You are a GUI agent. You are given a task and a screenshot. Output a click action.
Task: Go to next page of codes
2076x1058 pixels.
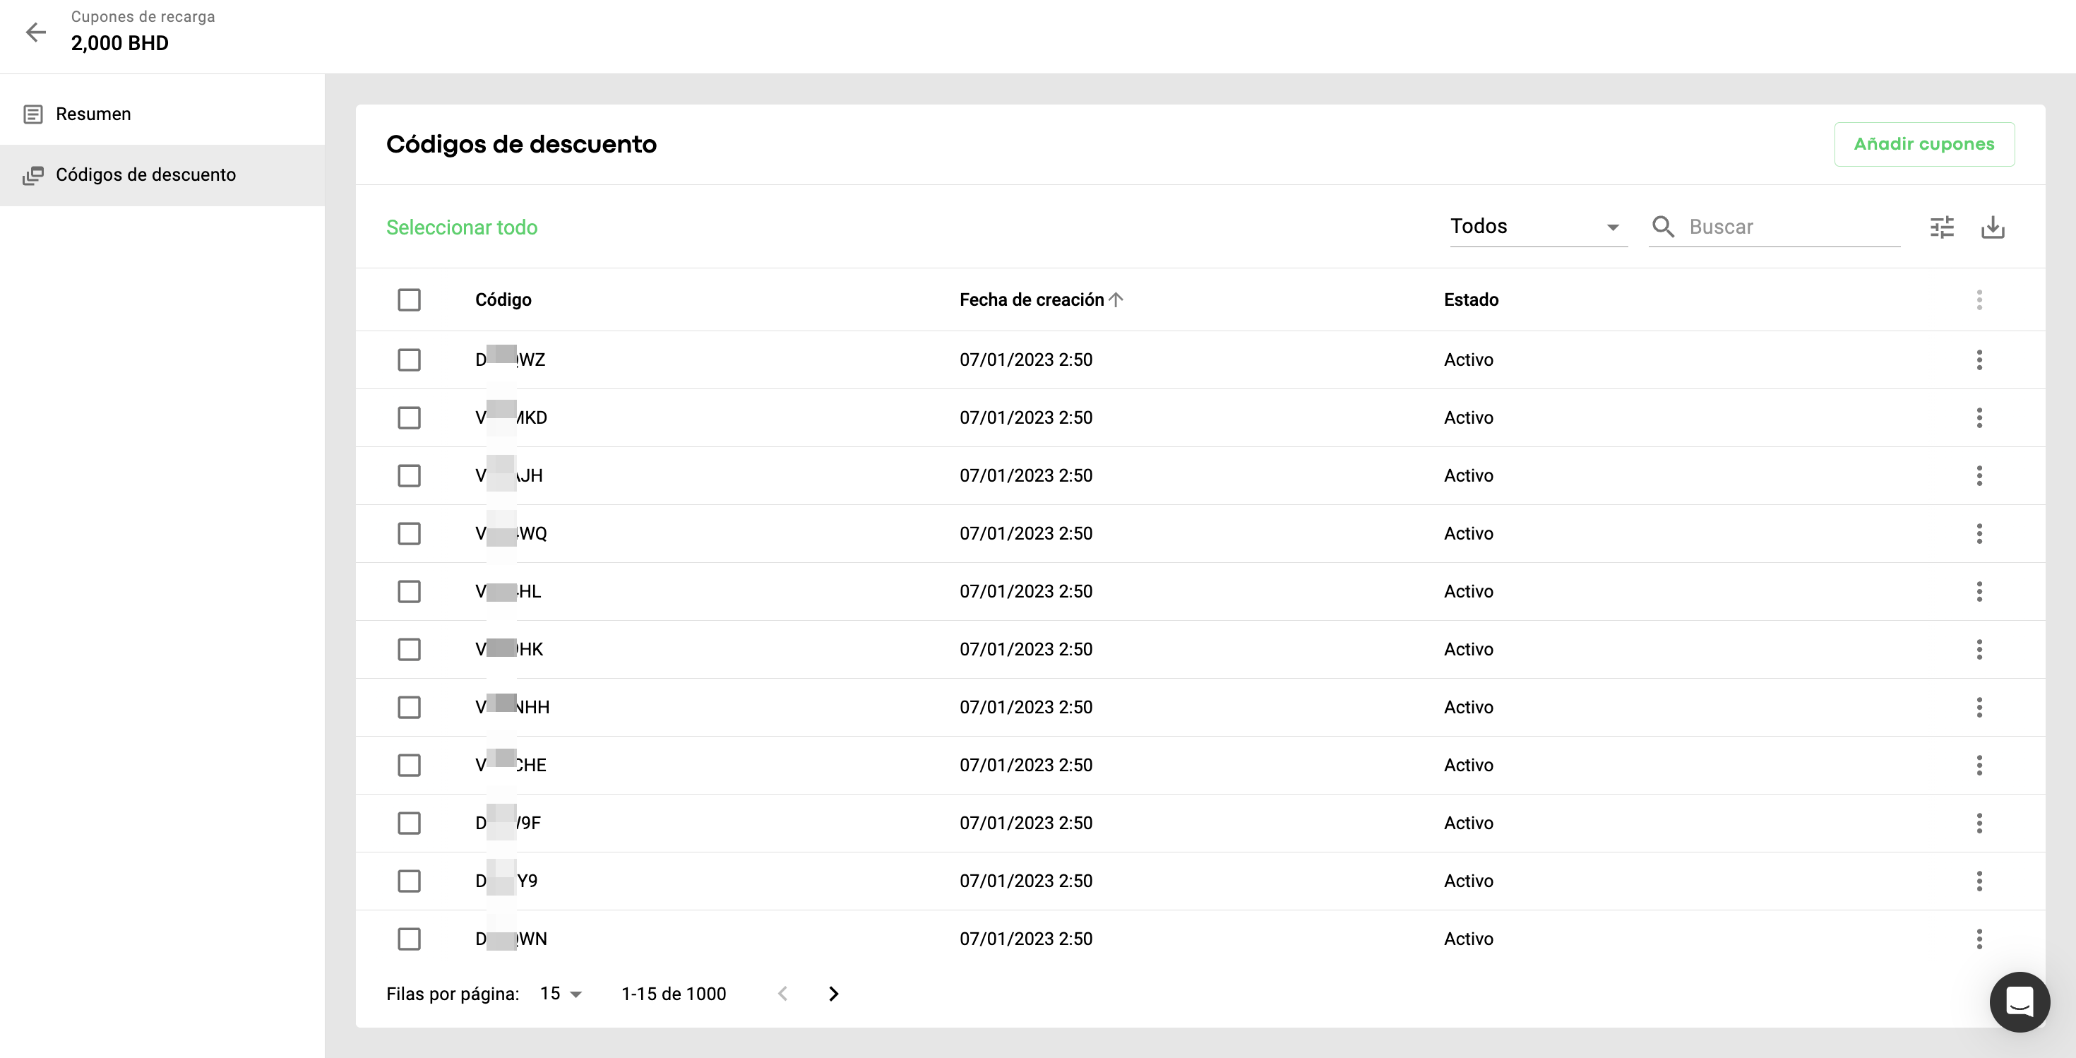coord(833,994)
